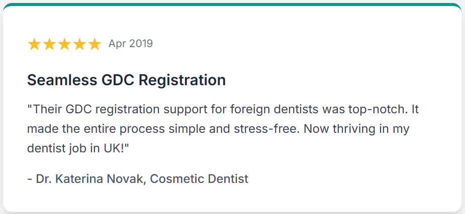The width and height of the screenshot is (465, 214).
Task: Click the Cosmetic Dentist job title
Action: coord(199,179)
